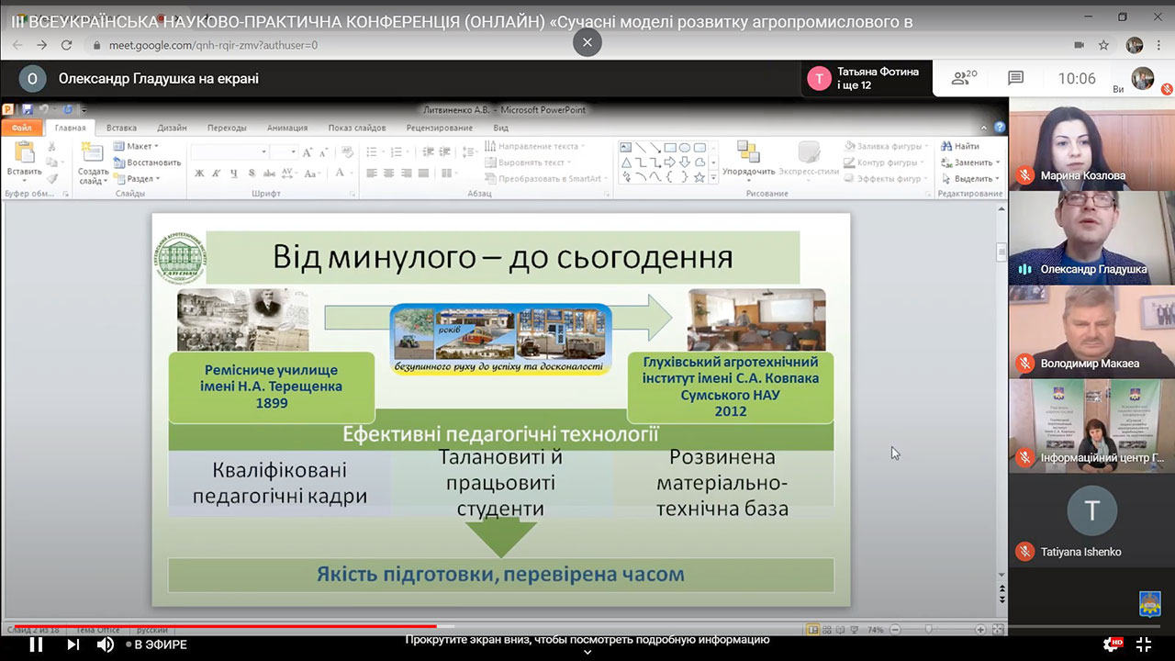1175x661 pixels.
Task: Switch to the Показ слайдов ribbon tab
Action: (x=357, y=128)
